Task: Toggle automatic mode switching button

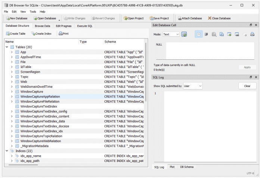Action: coord(184,34)
